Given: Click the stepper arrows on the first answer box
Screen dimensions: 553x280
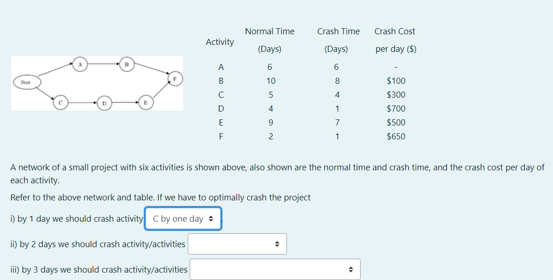Looking at the screenshot, I should pyautogui.click(x=211, y=218).
